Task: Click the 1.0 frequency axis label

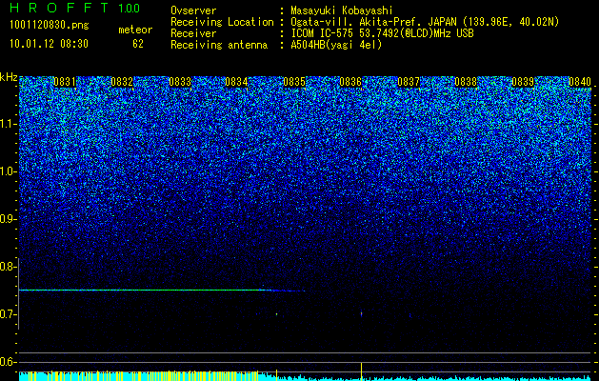Action: pyautogui.click(x=9, y=171)
